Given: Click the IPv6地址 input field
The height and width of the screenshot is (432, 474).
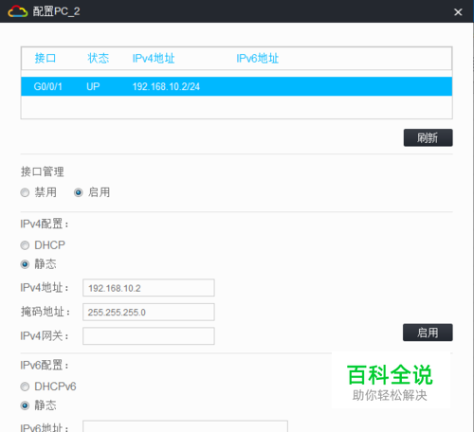Looking at the screenshot, I should click(x=185, y=426).
